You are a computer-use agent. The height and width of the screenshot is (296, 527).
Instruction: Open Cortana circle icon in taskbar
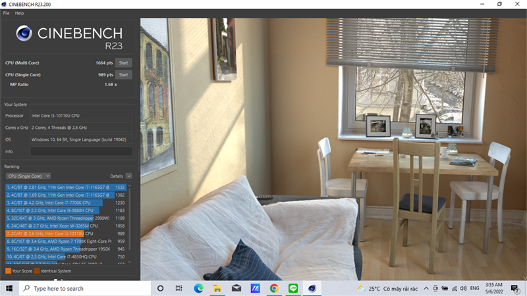pos(160,288)
